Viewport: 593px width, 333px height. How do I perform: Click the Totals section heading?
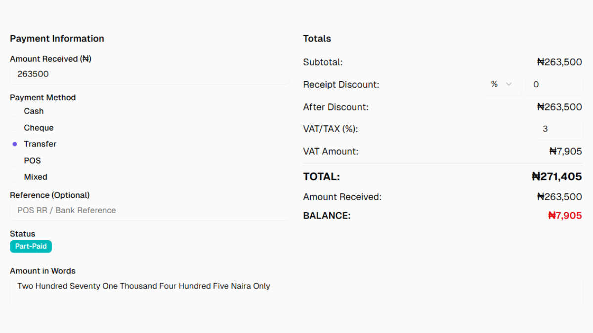click(317, 38)
